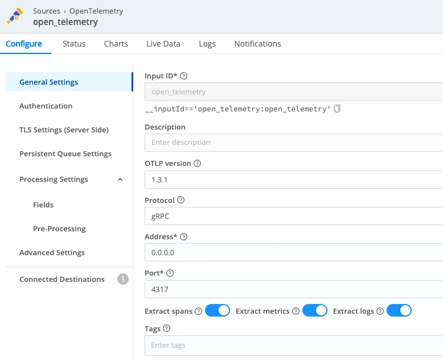Click the open_telemetry page title text

coord(65,22)
